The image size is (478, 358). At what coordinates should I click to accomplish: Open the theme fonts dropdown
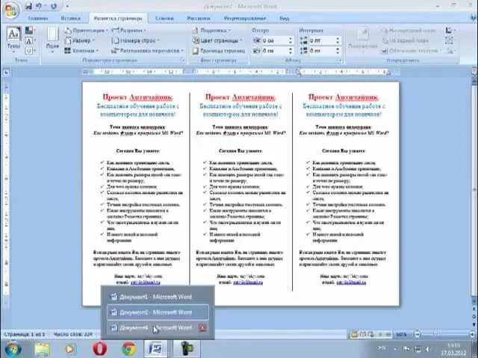coord(30,41)
